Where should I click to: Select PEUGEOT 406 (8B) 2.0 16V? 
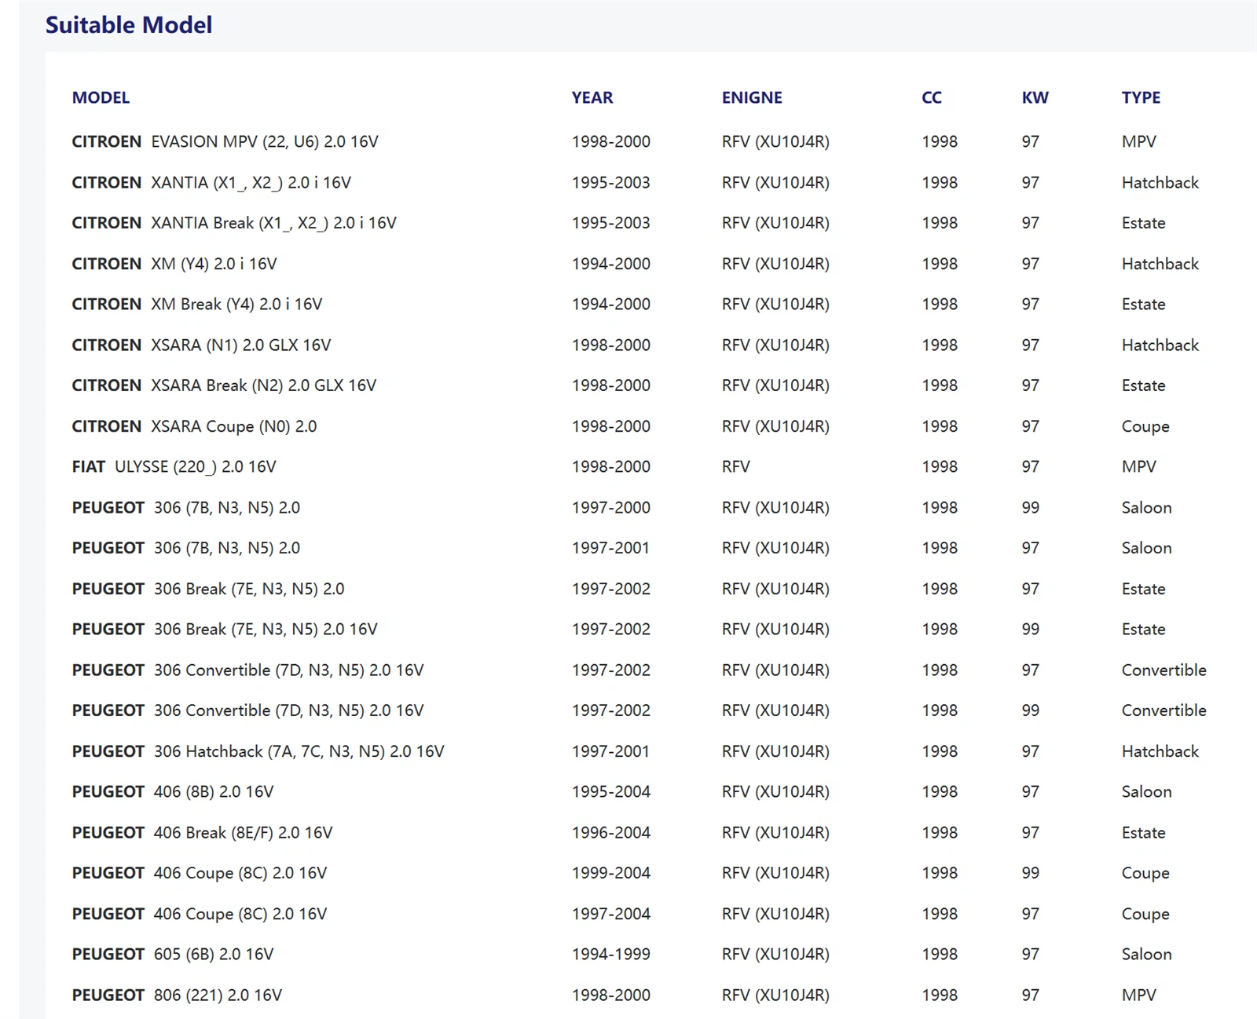click(x=173, y=792)
